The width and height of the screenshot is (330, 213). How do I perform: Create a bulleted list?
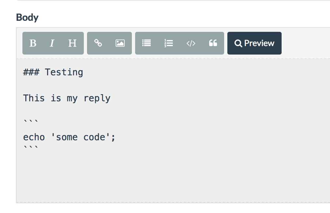pos(146,43)
